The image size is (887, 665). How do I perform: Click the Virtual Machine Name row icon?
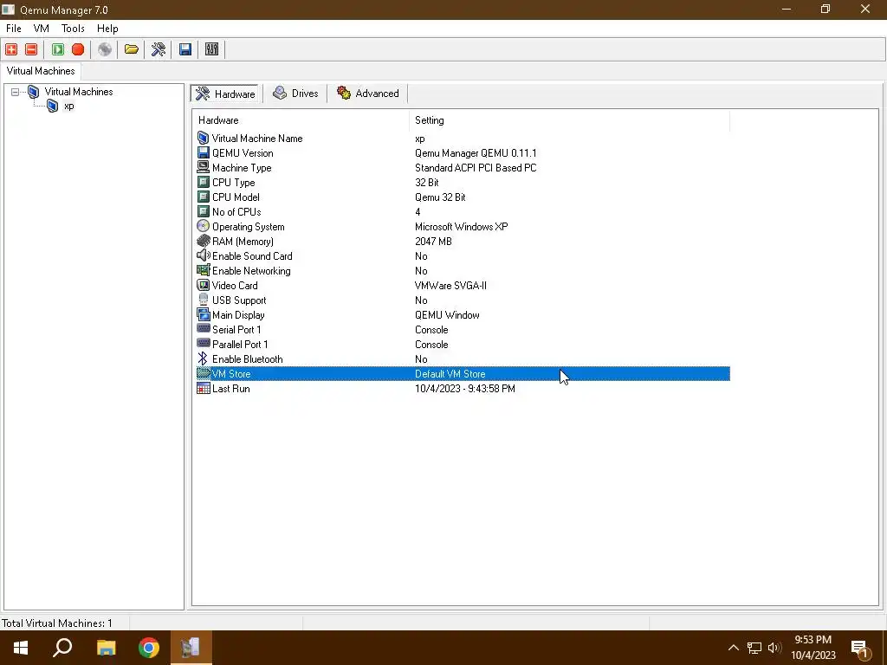click(203, 138)
